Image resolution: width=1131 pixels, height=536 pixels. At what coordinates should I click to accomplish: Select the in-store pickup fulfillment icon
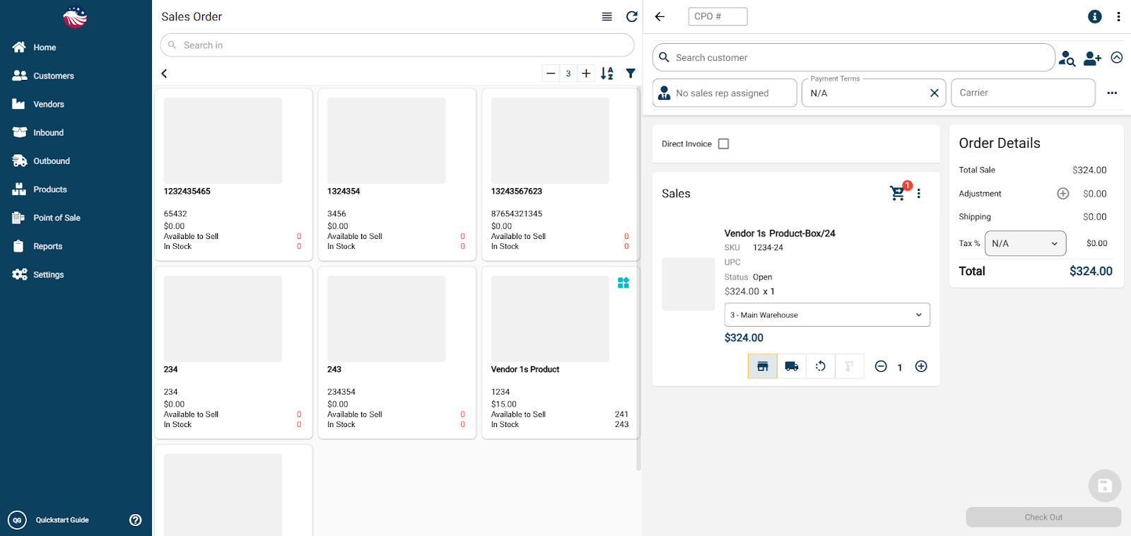[763, 366]
